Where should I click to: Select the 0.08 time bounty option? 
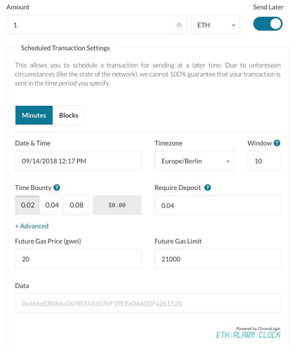coord(76,205)
